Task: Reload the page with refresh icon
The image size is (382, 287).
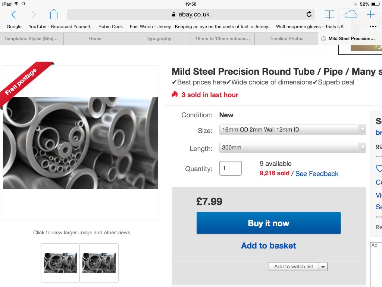Action: 309,15
